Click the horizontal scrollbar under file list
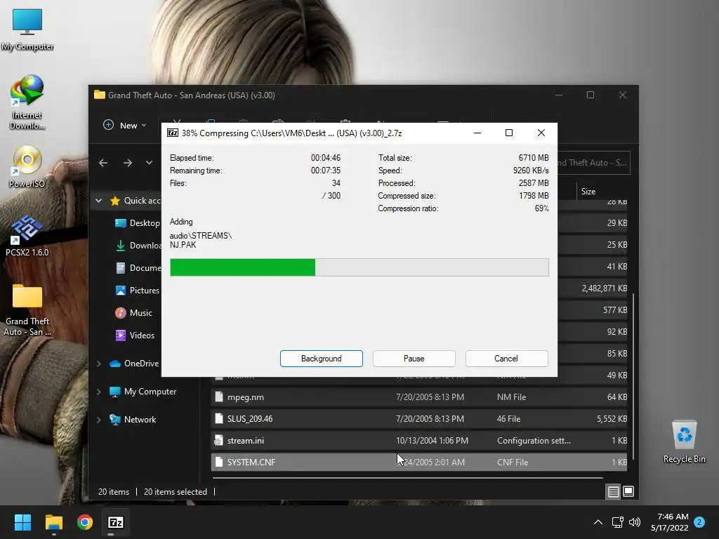The width and height of the screenshot is (719, 539). [408, 477]
